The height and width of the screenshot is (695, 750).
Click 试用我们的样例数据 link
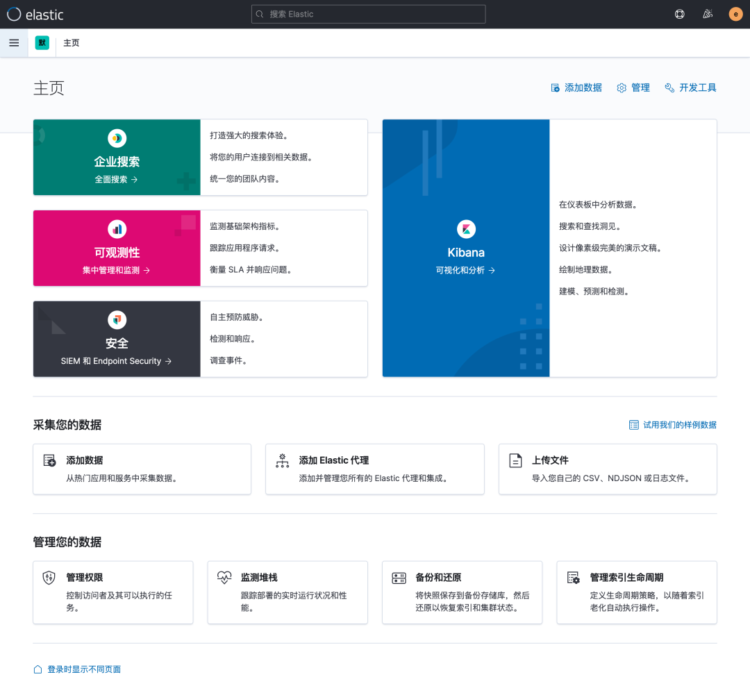[679, 425]
